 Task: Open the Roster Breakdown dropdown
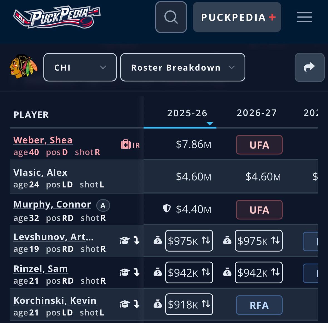[183, 68]
